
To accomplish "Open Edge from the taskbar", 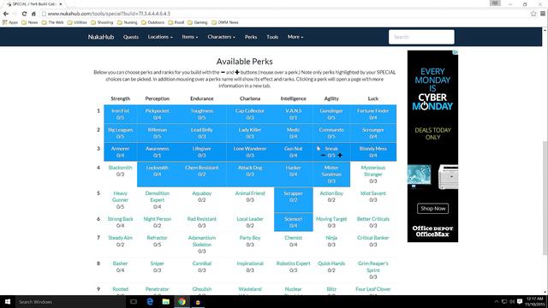I will [x=150, y=302].
